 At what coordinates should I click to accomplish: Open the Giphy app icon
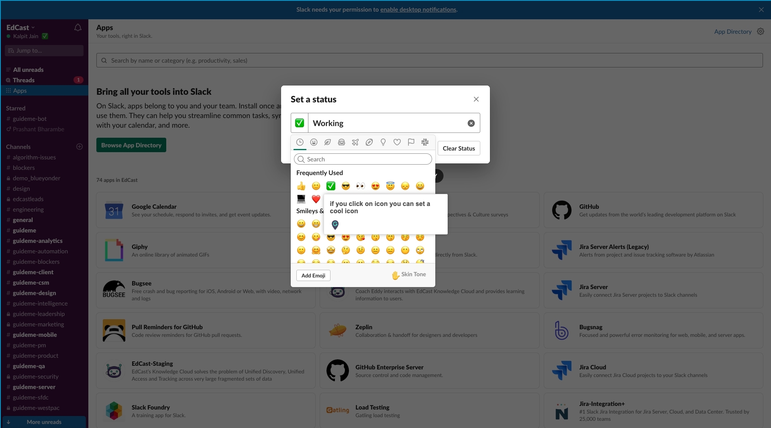pos(114,250)
